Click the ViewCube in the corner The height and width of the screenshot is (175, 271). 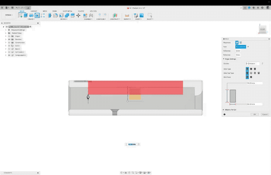(262, 29)
